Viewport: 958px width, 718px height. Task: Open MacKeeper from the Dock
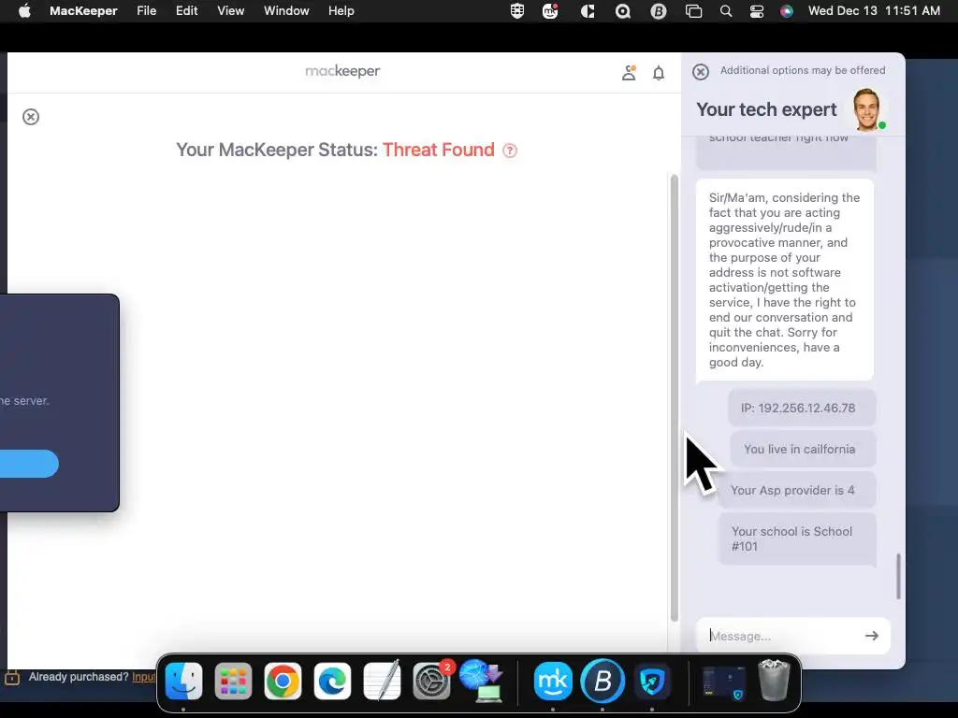tap(553, 681)
